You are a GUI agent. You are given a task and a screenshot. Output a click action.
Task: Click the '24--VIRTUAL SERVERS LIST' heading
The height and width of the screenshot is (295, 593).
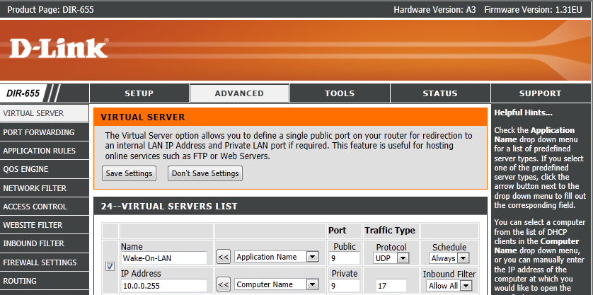pos(169,206)
